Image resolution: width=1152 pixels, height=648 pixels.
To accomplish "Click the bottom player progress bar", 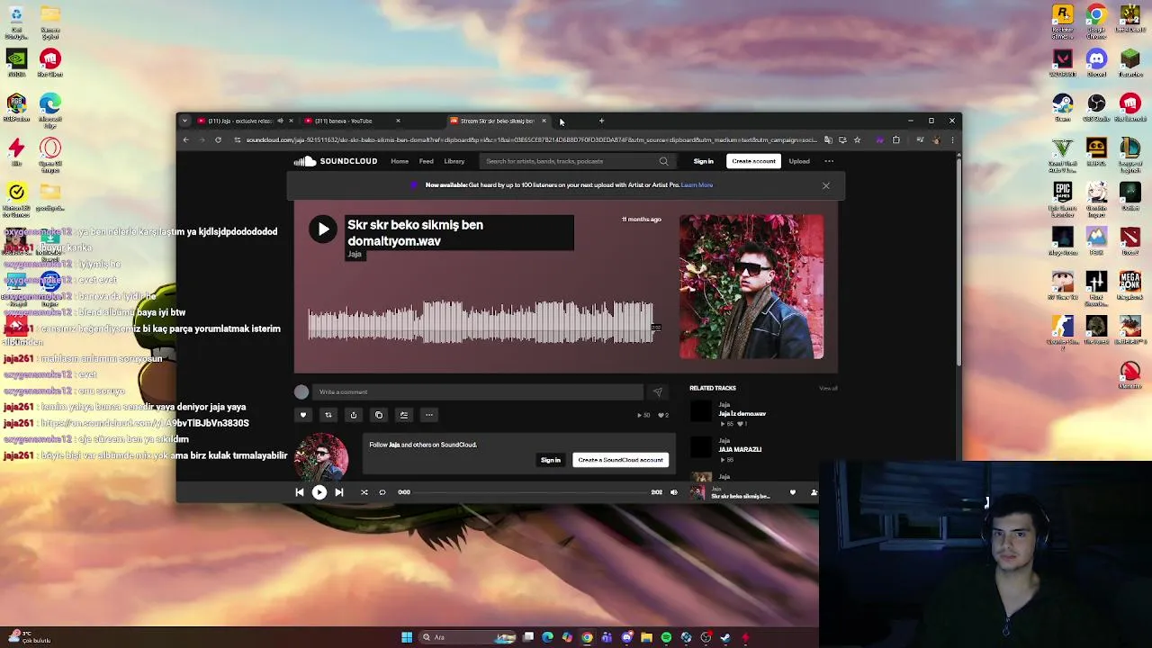I will coord(530,492).
